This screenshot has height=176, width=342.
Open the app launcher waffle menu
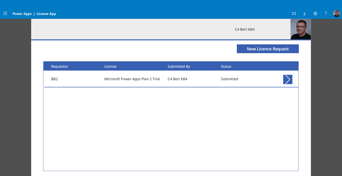pos(5,14)
